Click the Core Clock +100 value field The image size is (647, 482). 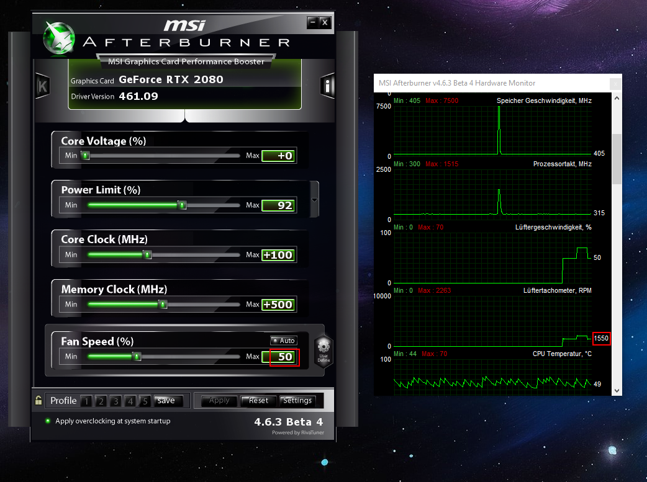[x=279, y=255]
